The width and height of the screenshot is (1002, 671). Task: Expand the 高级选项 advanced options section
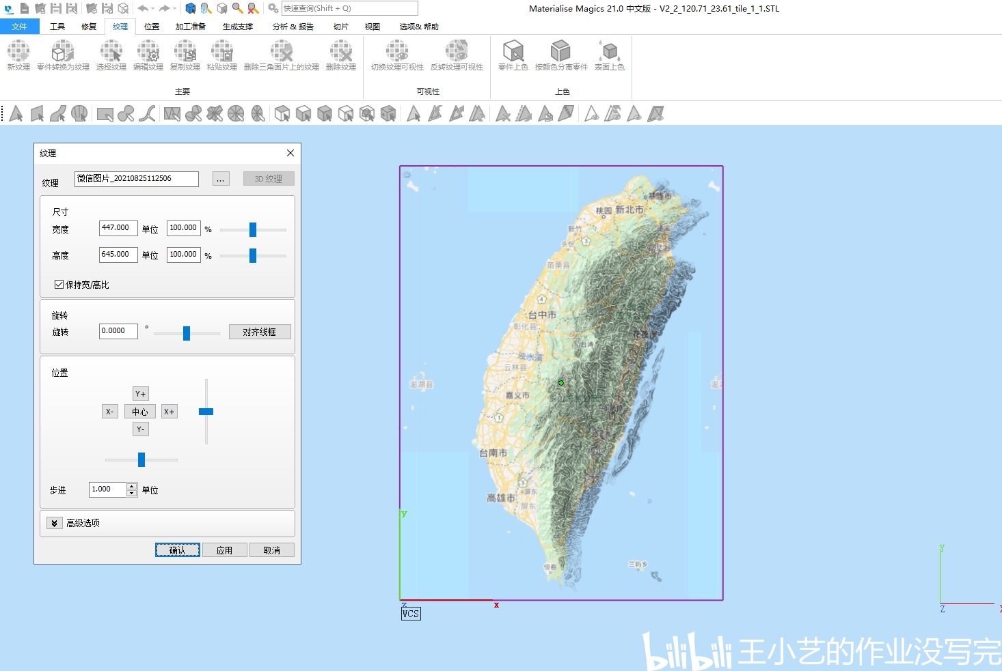tap(54, 523)
